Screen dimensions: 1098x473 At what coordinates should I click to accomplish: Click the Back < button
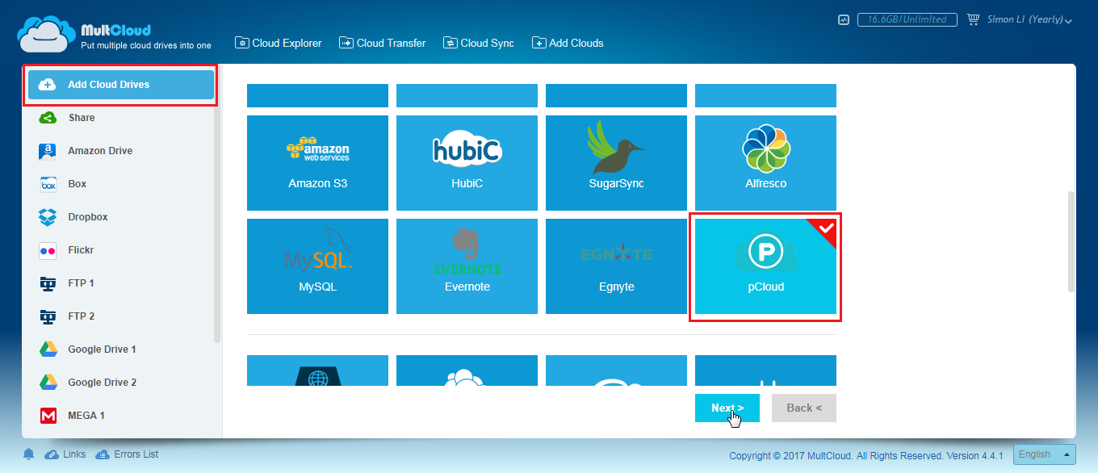coord(804,408)
